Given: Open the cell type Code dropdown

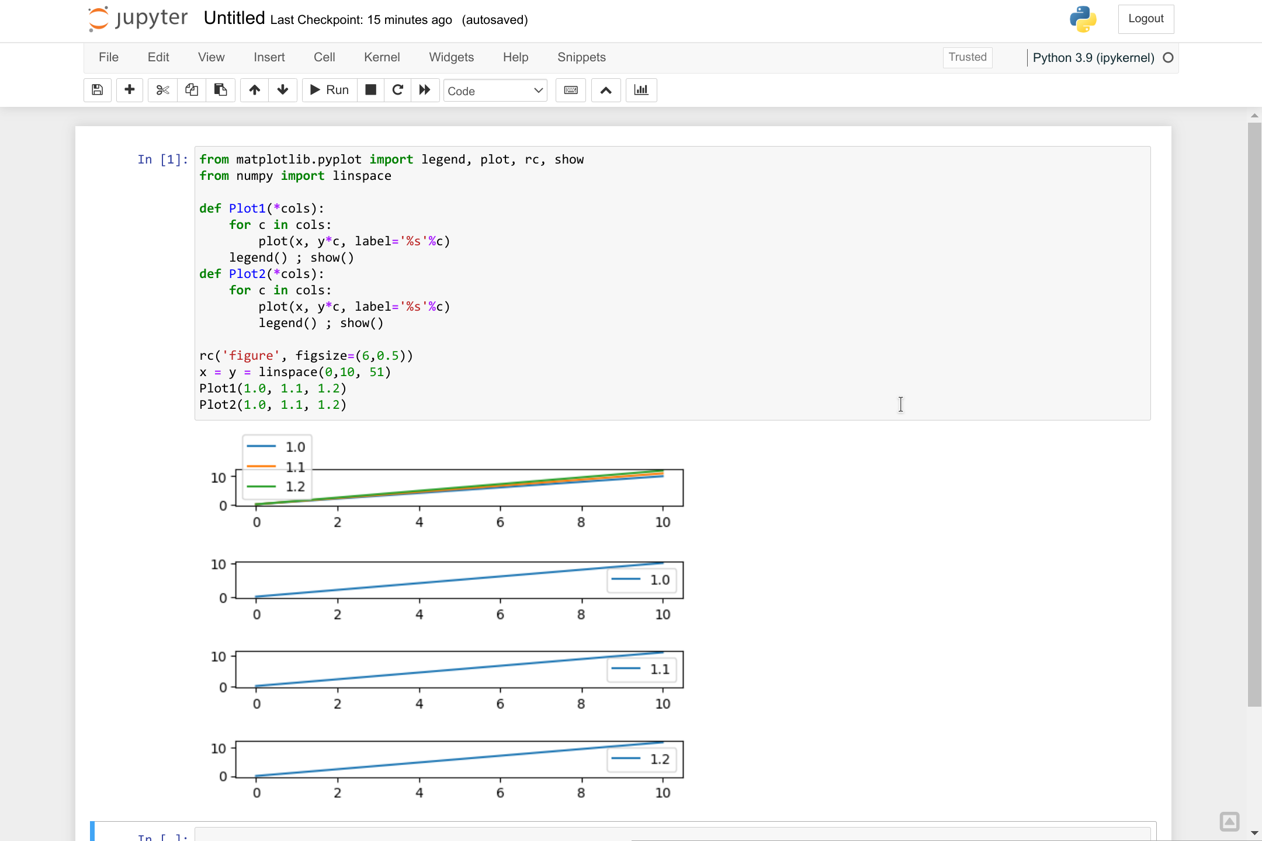Looking at the screenshot, I should [x=495, y=91].
